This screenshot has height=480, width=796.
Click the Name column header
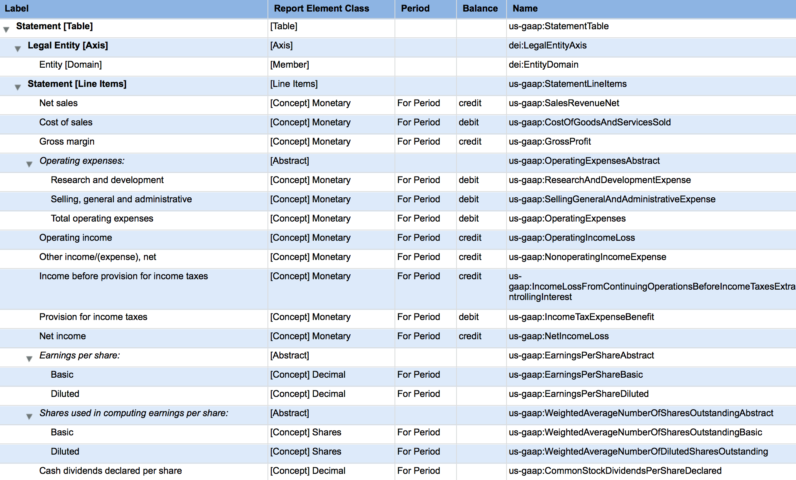pyautogui.click(x=525, y=8)
